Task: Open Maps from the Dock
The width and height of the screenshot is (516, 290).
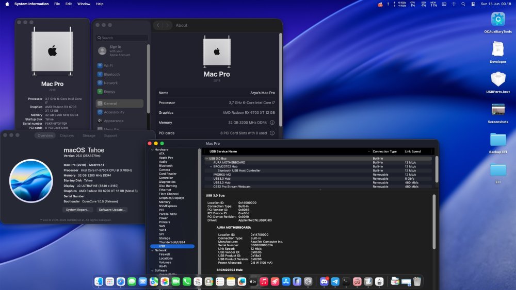Action: tap(154, 281)
